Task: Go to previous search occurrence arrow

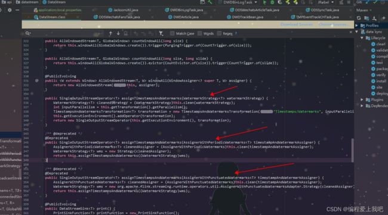Action: [110, 33]
